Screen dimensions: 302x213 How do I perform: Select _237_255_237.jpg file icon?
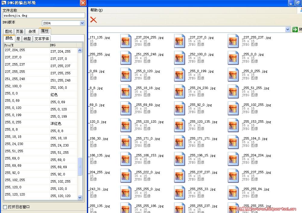[x=233, y=41]
